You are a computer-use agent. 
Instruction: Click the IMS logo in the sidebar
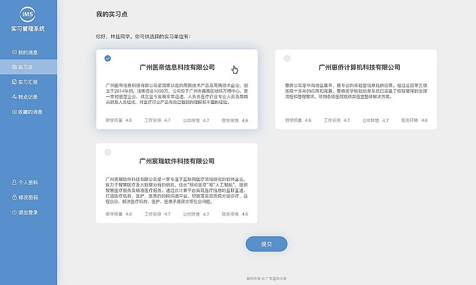(27, 14)
